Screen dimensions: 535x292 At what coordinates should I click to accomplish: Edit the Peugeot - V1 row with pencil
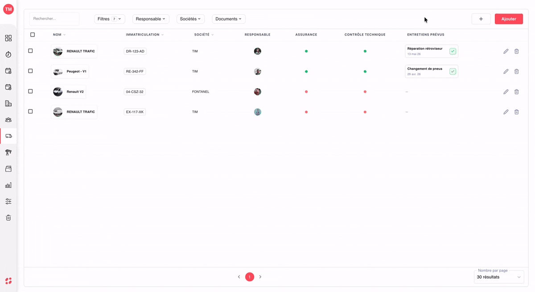506,71
